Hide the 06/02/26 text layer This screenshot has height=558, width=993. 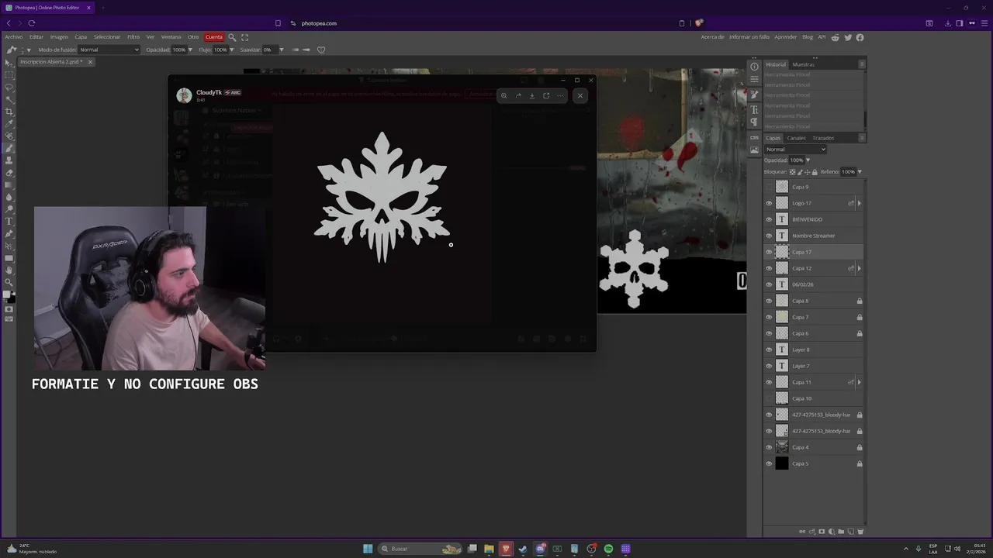point(769,284)
